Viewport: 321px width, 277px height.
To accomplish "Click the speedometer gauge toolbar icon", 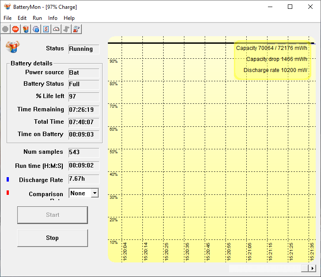I will [56, 29].
